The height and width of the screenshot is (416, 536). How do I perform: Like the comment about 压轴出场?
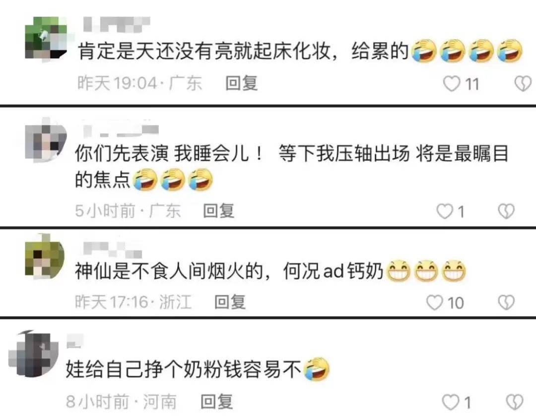click(445, 211)
